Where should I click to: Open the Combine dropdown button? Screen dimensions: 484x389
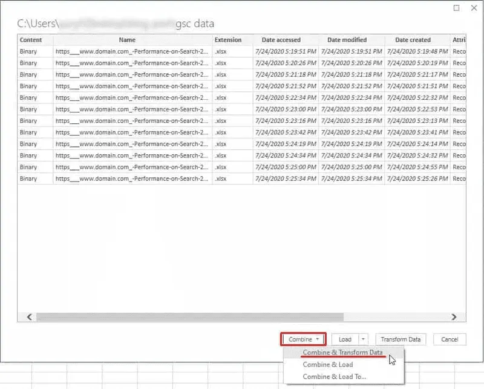tap(303, 339)
